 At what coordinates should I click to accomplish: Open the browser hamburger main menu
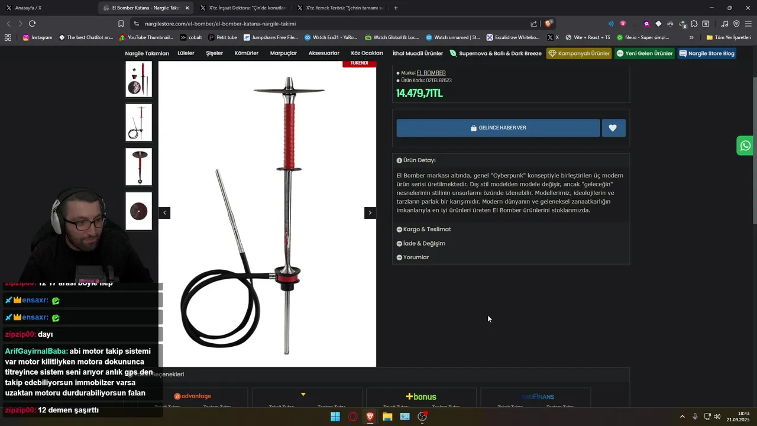click(748, 24)
